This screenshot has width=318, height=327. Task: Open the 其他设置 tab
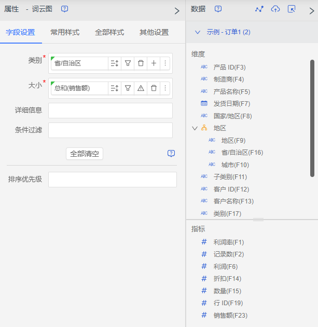coord(154,32)
